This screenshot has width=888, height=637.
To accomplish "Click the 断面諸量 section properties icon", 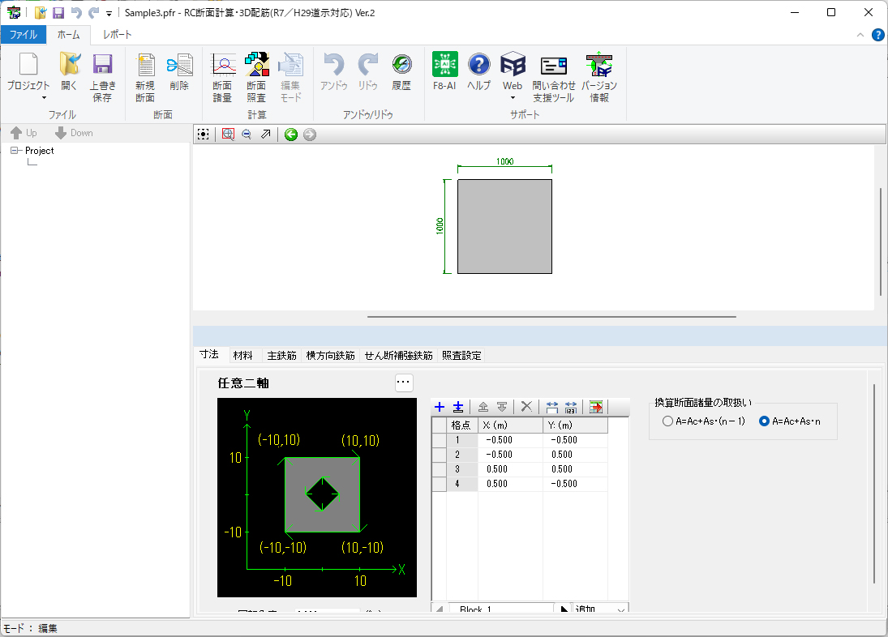I will click(222, 76).
